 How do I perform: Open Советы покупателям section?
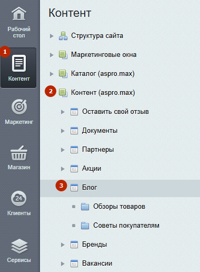tap(126, 226)
